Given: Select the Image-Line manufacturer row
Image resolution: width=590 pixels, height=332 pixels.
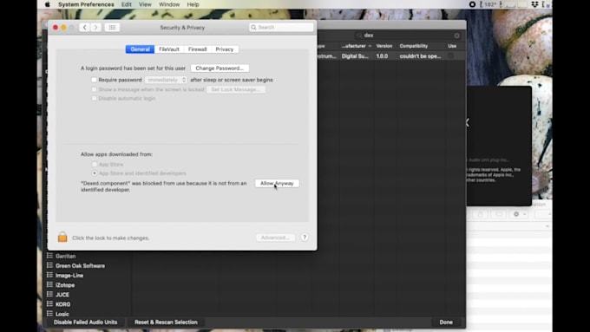Looking at the screenshot, I should click(88, 276).
